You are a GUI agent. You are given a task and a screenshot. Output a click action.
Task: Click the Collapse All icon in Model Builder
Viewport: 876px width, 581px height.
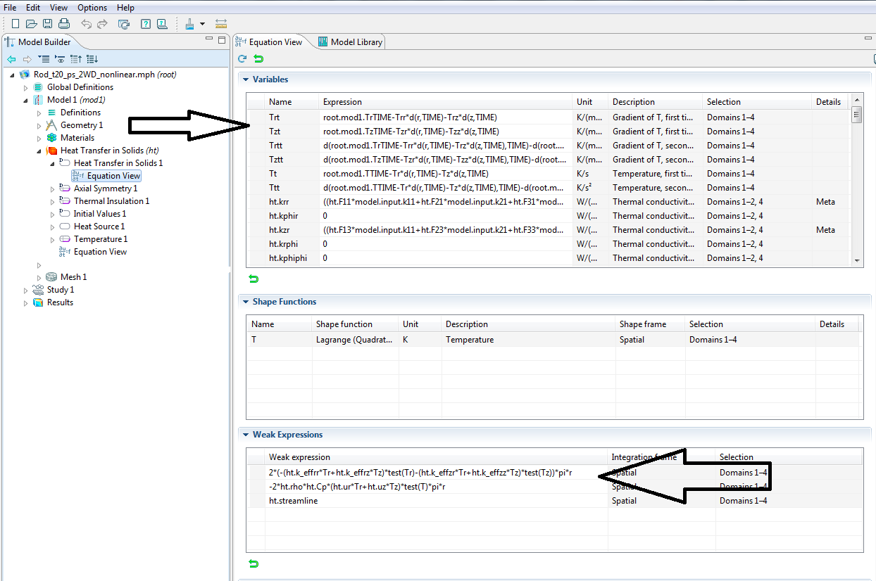tap(44, 59)
